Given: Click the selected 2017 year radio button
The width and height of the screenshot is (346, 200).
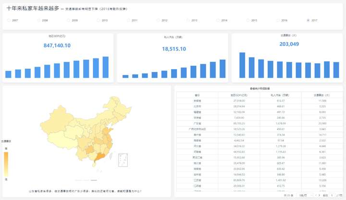Looking at the screenshot, I should [308, 20].
